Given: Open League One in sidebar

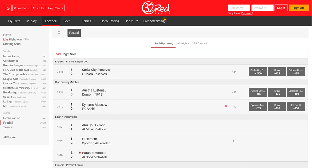Looking at the screenshot, I should pyautogui.click(x=25, y=79).
